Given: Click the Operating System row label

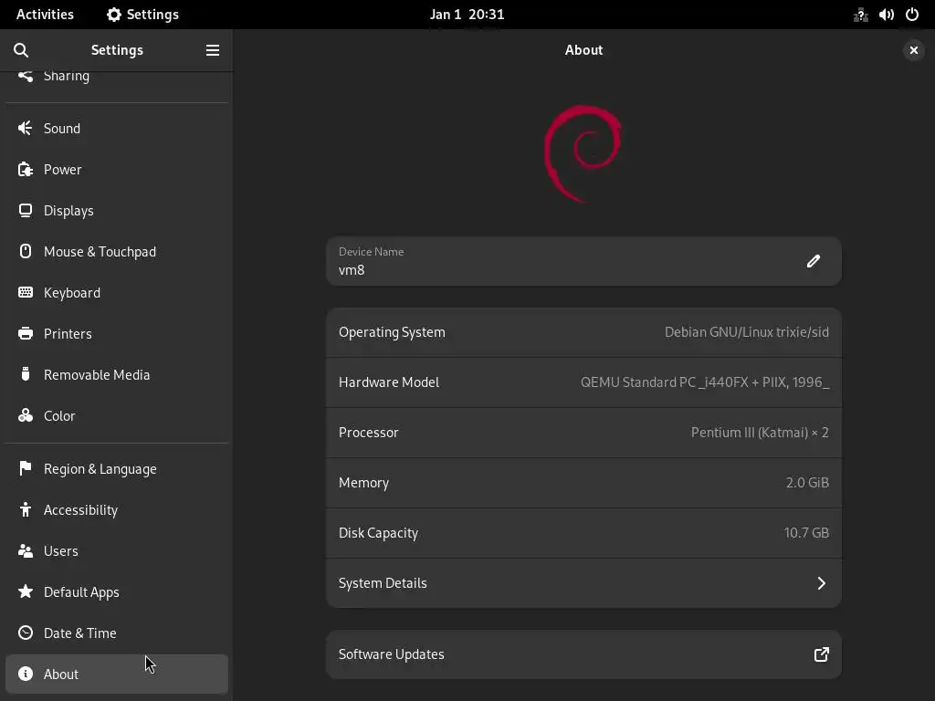Looking at the screenshot, I should point(392,332).
